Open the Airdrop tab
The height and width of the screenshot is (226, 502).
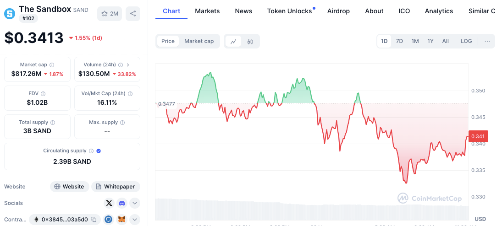[338, 11]
